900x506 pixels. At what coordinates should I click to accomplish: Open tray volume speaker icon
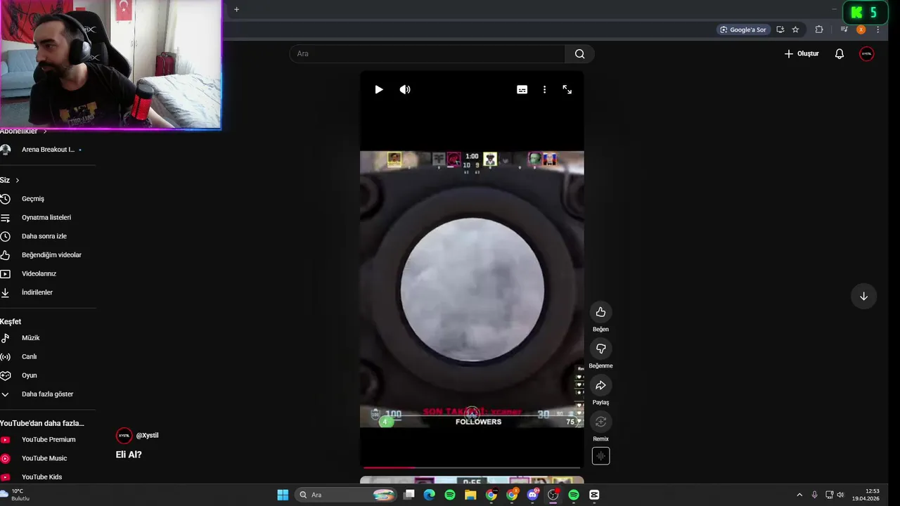point(840,495)
